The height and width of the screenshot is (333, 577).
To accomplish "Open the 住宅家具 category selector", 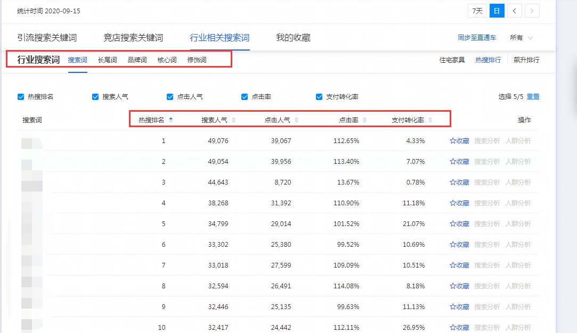I will 452,60.
